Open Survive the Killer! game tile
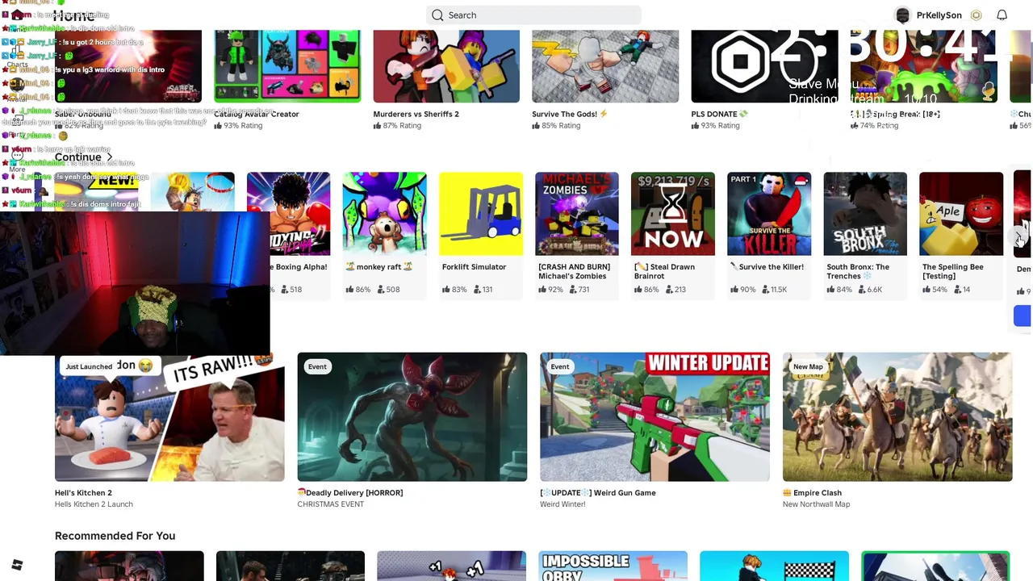1033x581 pixels. pos(769,214)
